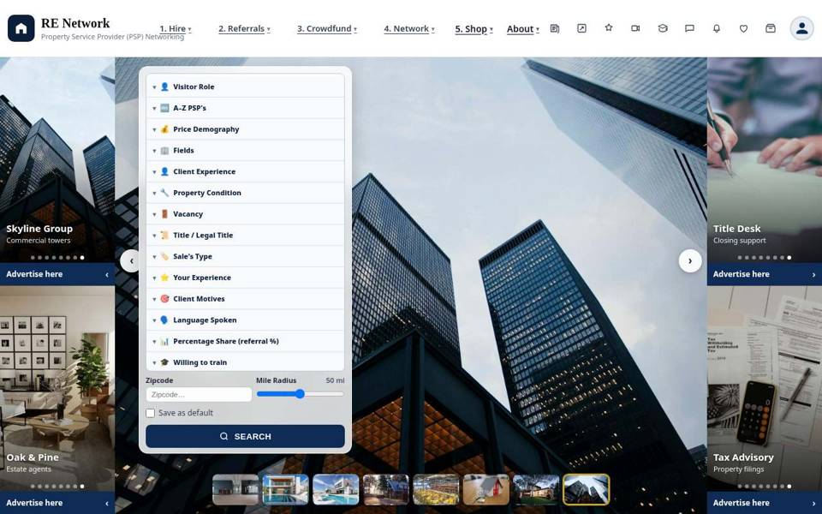
Task: Select the highlighted skyscraper thumbnail
Action: 586,489
